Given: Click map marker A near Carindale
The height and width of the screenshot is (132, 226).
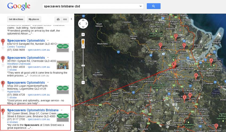Looking at the screenshot, I should click(196, 76).
